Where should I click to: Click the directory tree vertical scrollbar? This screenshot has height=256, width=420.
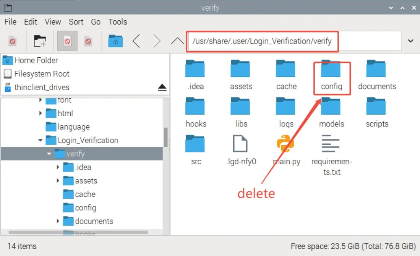click(x=166, y=138)
